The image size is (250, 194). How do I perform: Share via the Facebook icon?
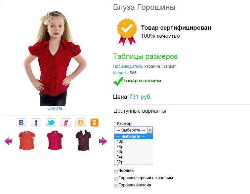36,123
